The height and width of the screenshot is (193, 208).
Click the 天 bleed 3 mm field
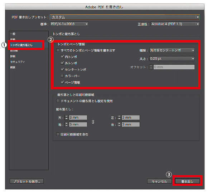(78, 118)
